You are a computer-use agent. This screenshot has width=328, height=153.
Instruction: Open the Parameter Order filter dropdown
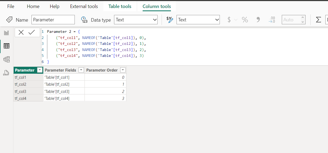tap(123, 70)
